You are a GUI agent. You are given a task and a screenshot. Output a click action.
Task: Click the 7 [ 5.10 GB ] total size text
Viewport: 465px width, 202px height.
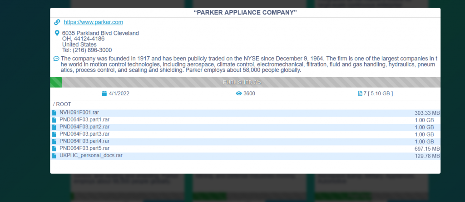[x=378, y=94]
